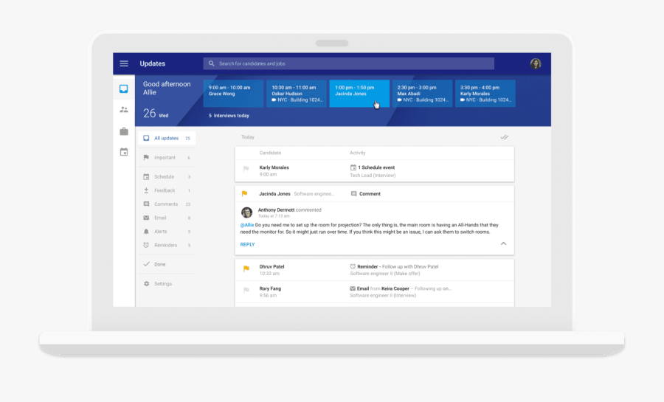664x402 pixels.
Task: Open the 3:30 pm Karly Morales interview card
Action: pyautogui.click(x=485, y=94)
